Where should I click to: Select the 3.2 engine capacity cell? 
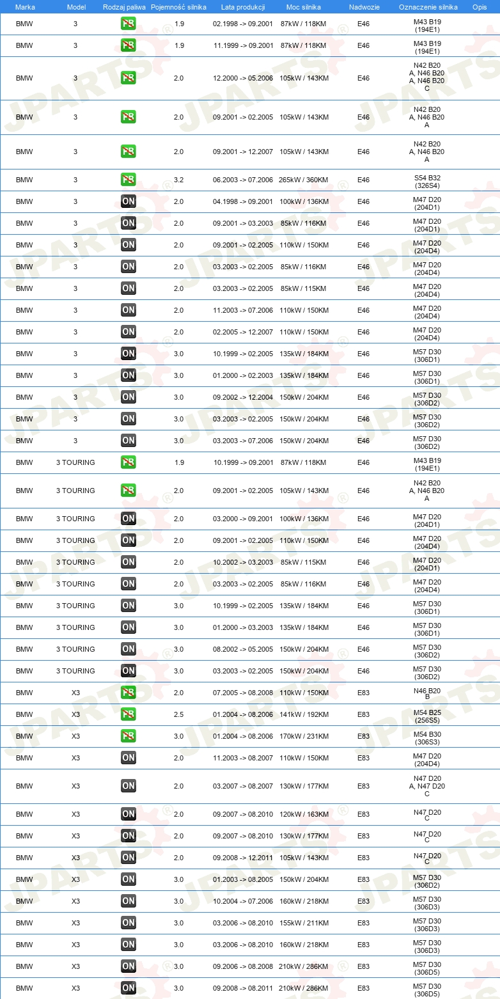tap(178, 180)
